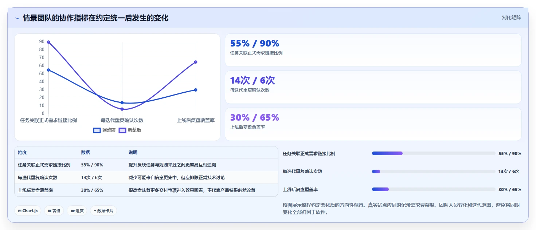The image size is (536, 230).
Task: Click the page title 情景团队的协作指标
Action: coord(95,18)
